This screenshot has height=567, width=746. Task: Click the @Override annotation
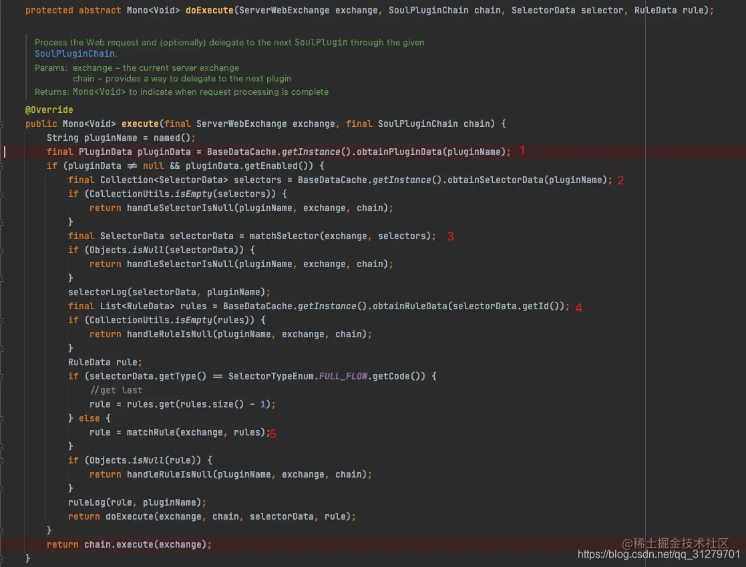pos(49,110)
